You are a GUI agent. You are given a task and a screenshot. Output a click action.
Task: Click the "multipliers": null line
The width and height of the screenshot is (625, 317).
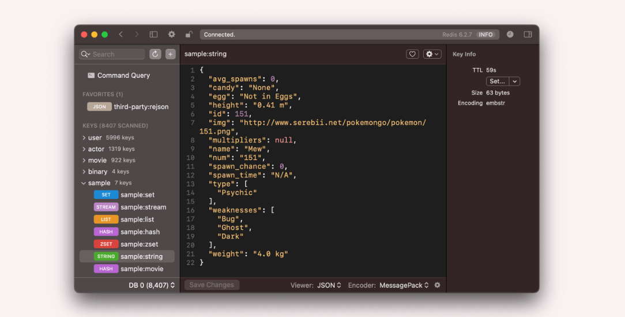point(253,140)
